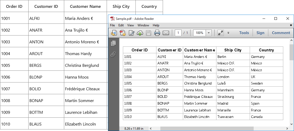This screenshot has height=131, width=294.
Task: Click the Customer ID header in background grid
Action: [x=46, y=6]
